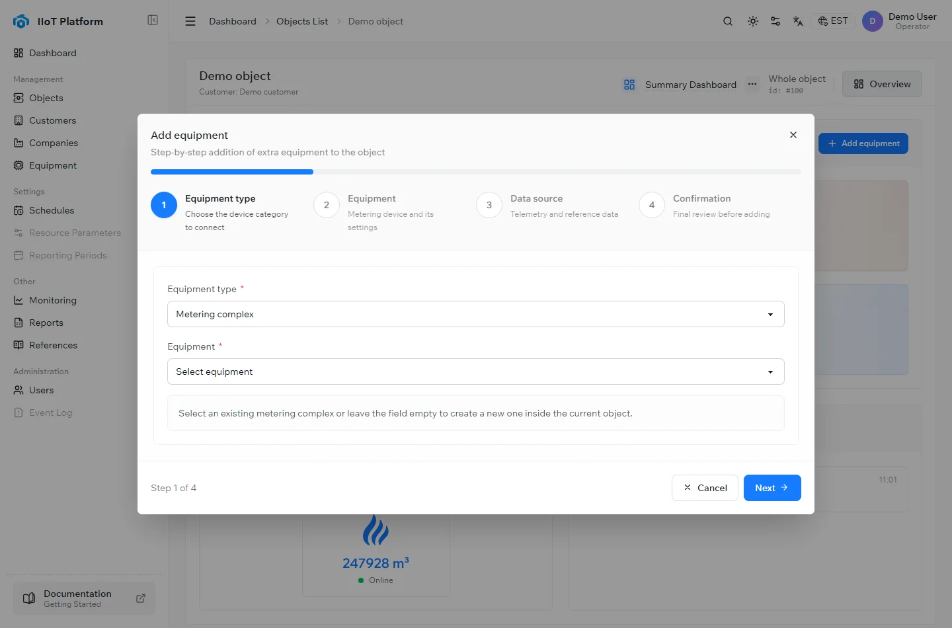Go to Objects List breadcrumb
This screenshot has height=628, width=952.
click(x=302, y=21)
